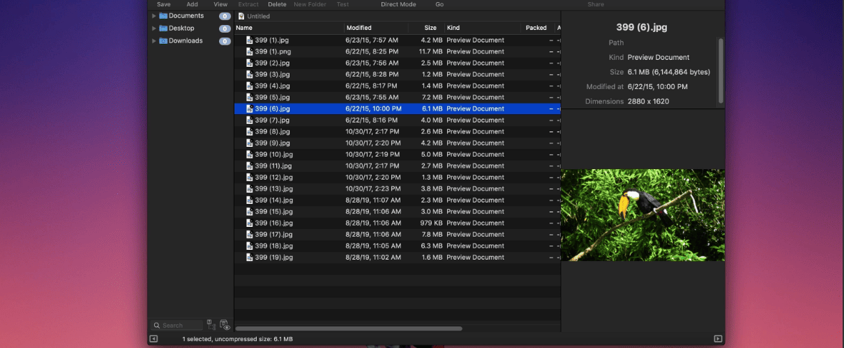Toggle Direct Mode in the toolbar
Image resolution: width=844 pixels, height=348 pixels.
click(x=398, y=4)
